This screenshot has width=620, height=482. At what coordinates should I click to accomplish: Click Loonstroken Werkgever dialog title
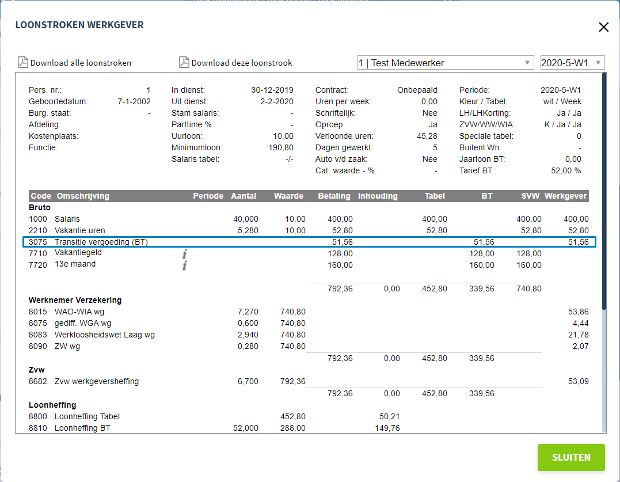pos(79,25)
